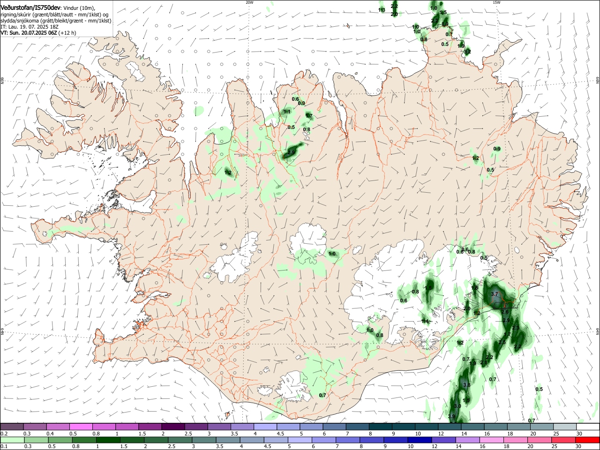Click the IT: Lau. 19. 07. 2025 18Z line
The image size is (600, 450).
click(30, 27)
